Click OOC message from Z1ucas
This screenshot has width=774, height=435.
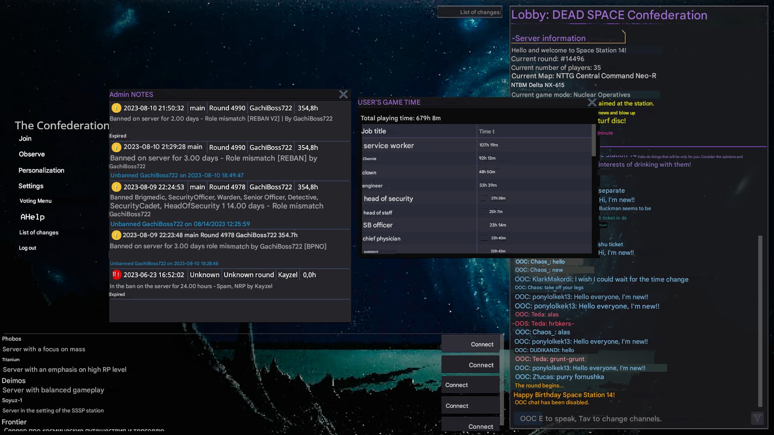pos(559,377)
